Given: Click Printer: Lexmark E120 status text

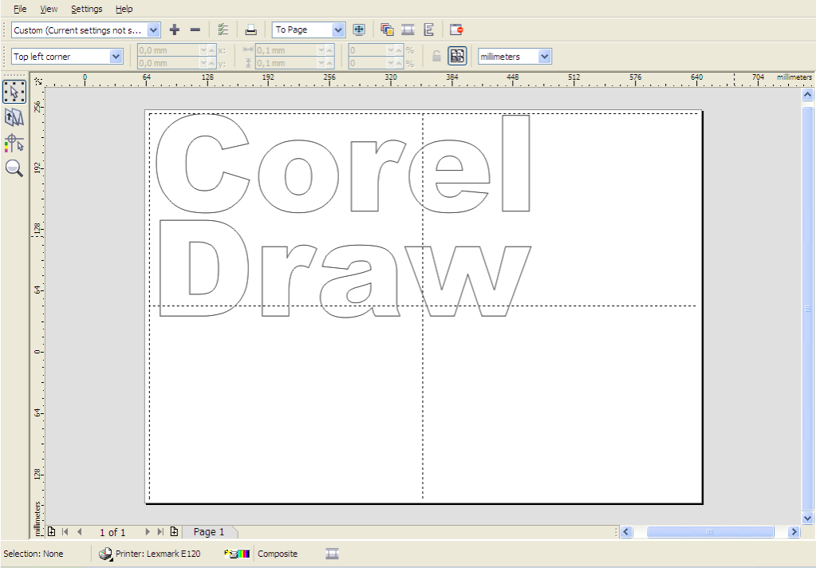Looking at the screenshot, I should pyautogui.click(x=158, y=554).
